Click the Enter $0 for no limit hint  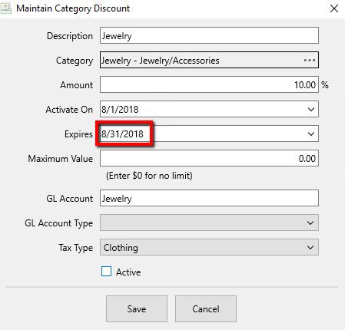149,176
